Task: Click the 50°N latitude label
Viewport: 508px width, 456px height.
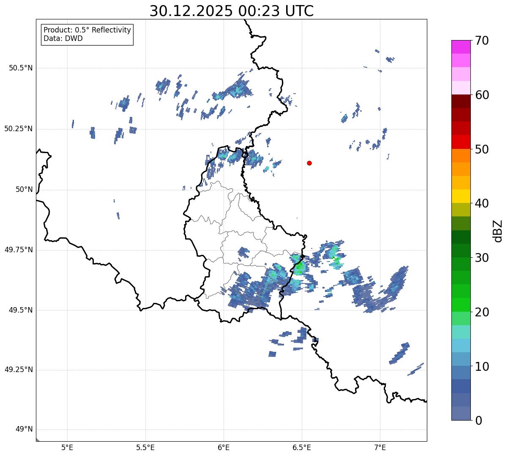Action: pyautogui.click(x=24, y=189)
